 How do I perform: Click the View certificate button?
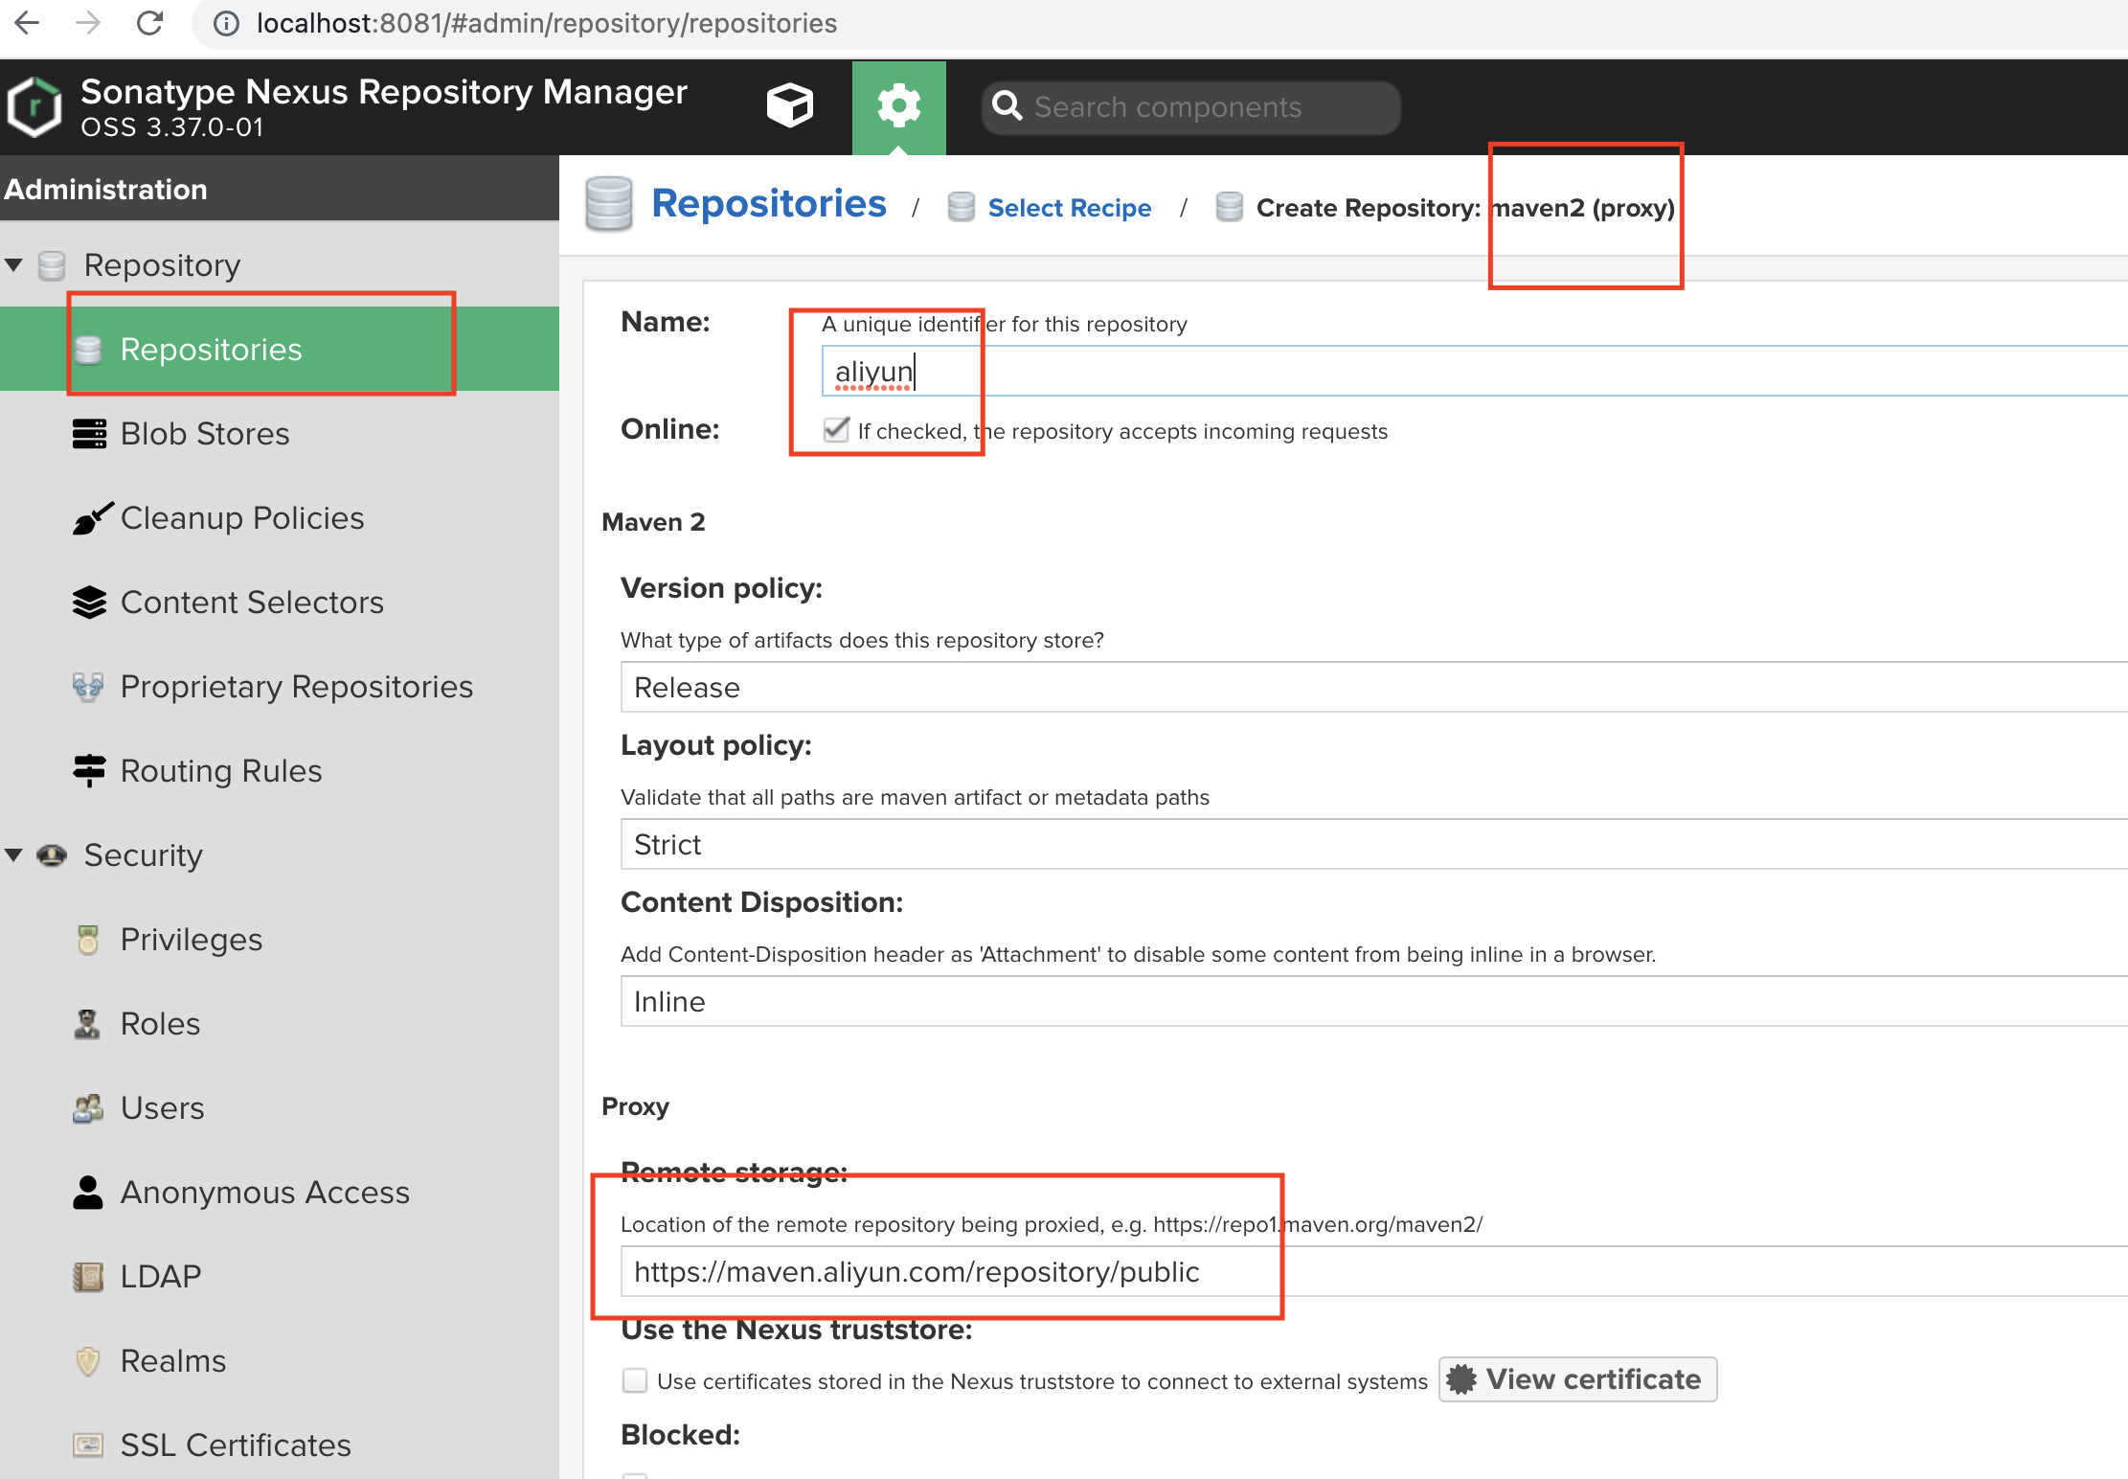(x=1577, y=1379)
